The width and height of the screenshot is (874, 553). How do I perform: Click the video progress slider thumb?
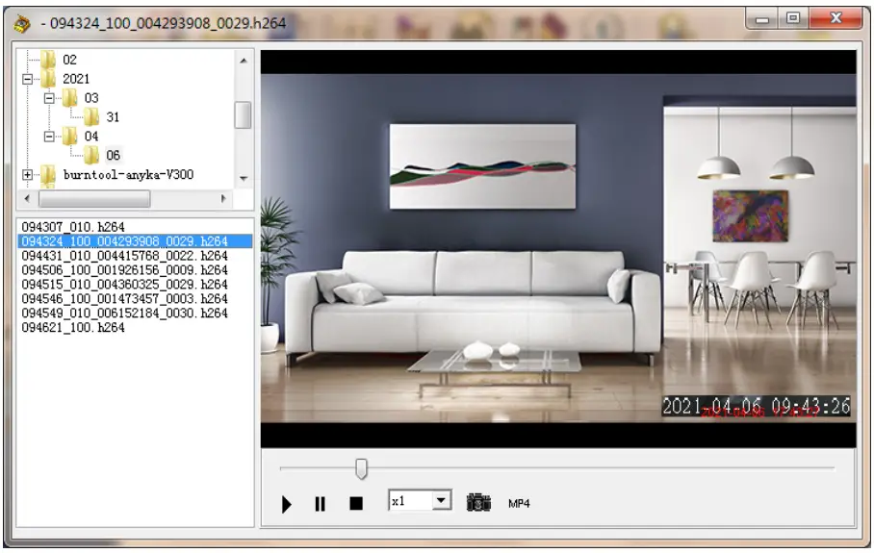point(361,469)
